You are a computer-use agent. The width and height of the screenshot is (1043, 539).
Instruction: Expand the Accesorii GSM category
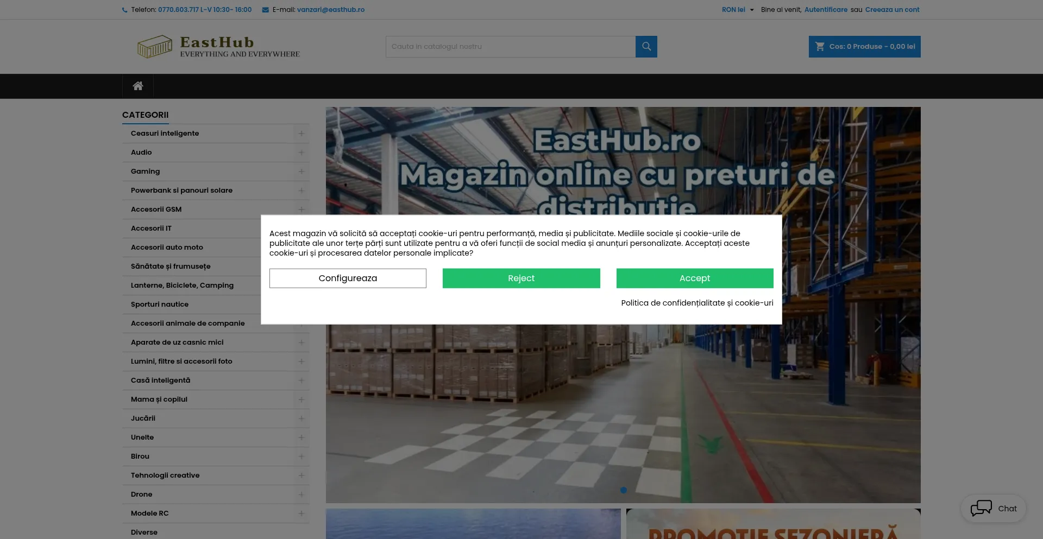click(301, 210)
